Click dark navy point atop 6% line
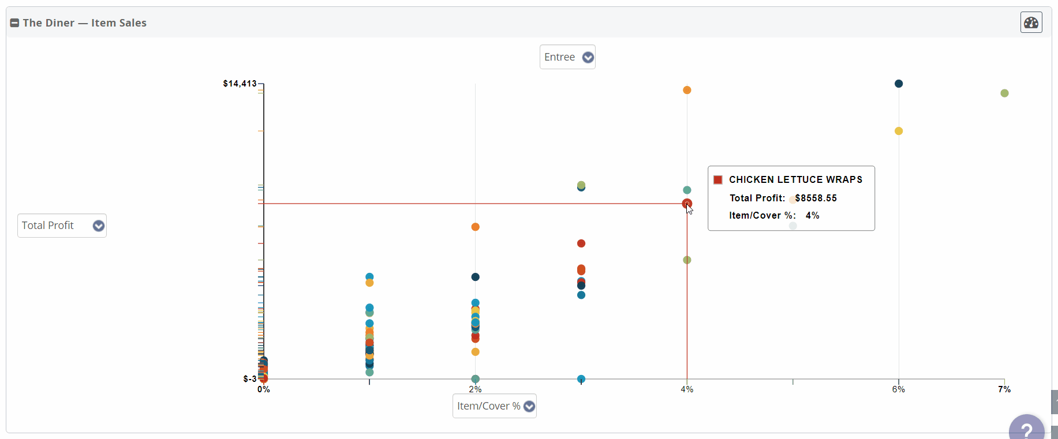The image size is (1058, 439). click(899, 84)
